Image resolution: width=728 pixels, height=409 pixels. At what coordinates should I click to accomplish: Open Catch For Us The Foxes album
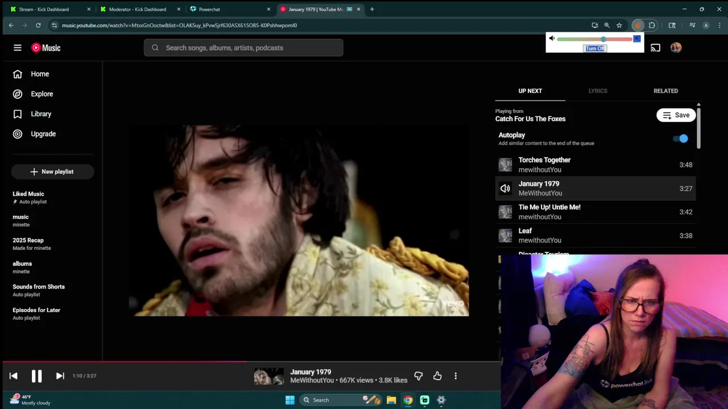[530, 119]
